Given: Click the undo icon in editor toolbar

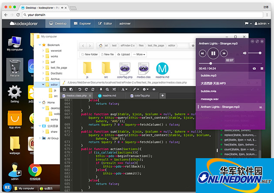Looking at the screenshot, I should tap(80, 89).
